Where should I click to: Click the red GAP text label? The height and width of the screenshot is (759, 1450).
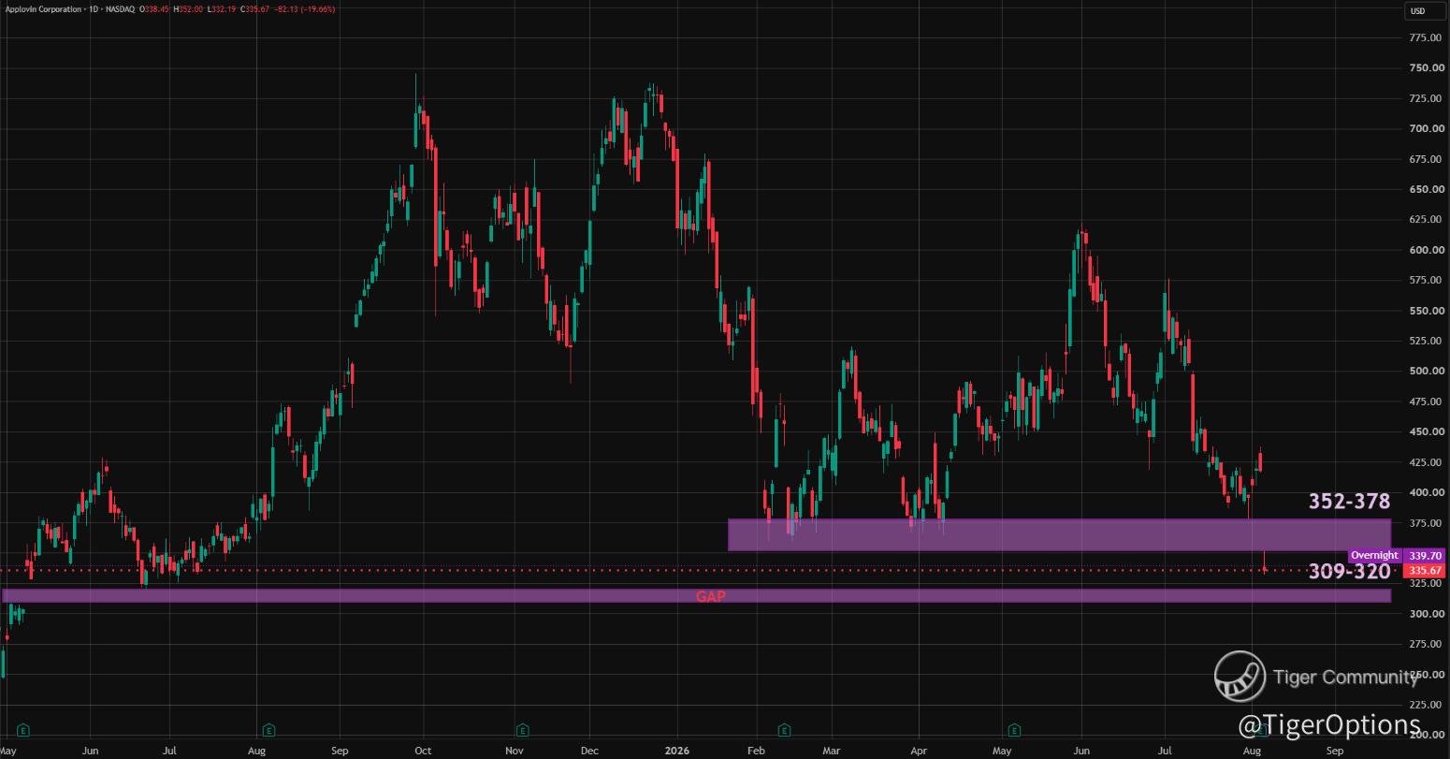711,596
